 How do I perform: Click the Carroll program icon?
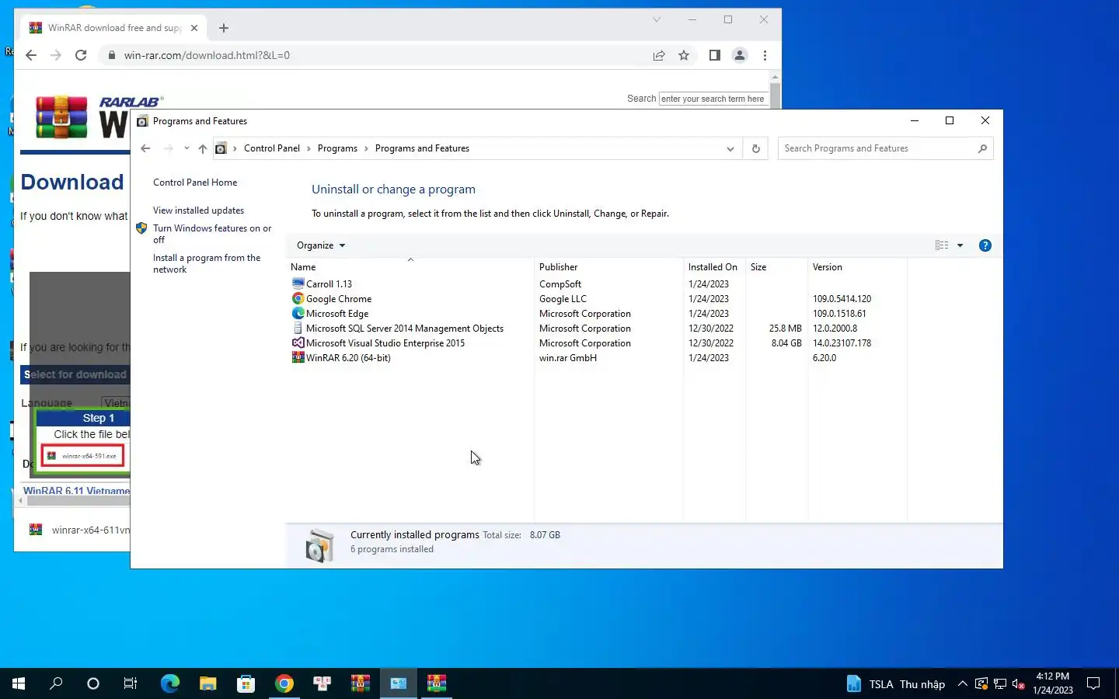[x=298, y=283]
